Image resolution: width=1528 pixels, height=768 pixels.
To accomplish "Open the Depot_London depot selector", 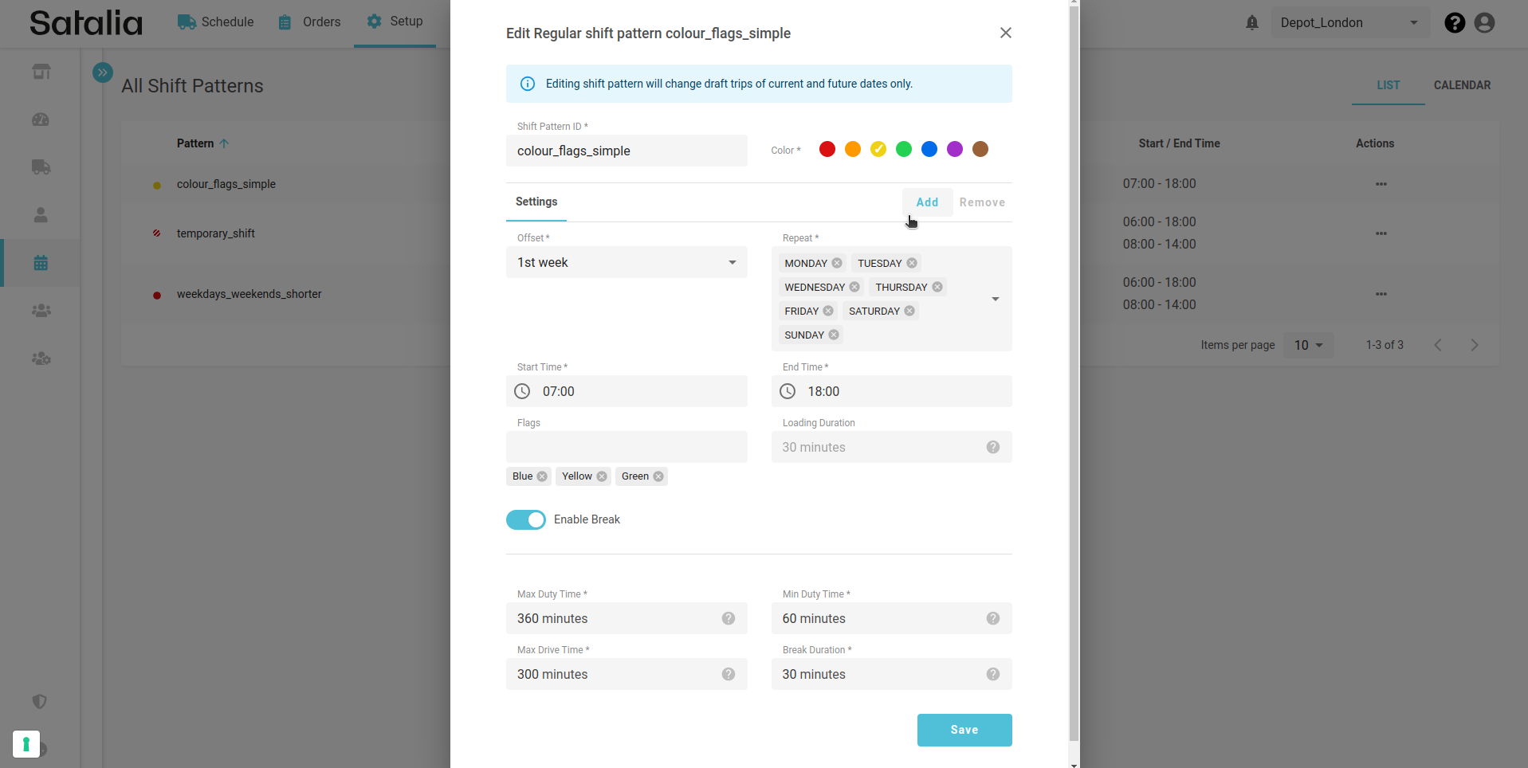I will tap(1349, 23).
